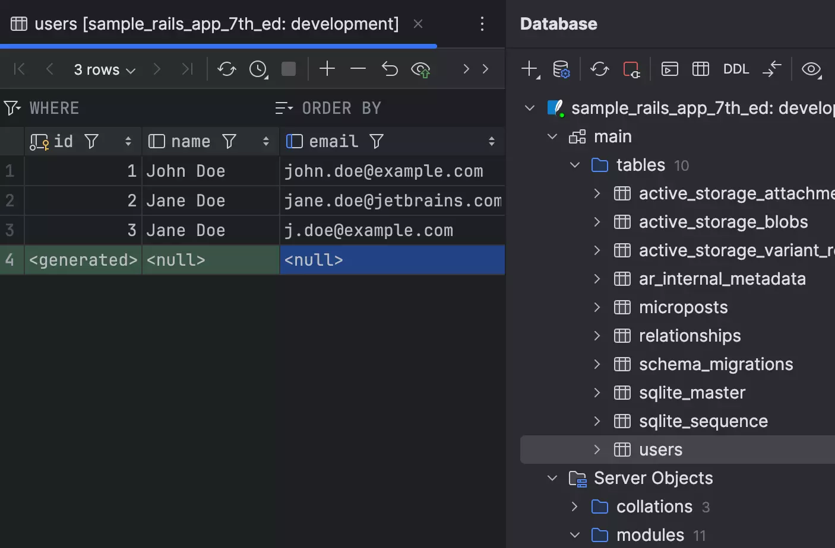
Task: Open the 3 rows page size dropdown
Action: pyautogui.click(x=105, y=69)
